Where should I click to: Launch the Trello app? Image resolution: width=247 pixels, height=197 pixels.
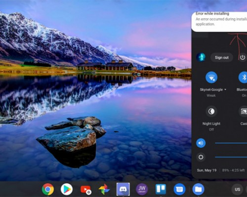click(x=161, y=189)
